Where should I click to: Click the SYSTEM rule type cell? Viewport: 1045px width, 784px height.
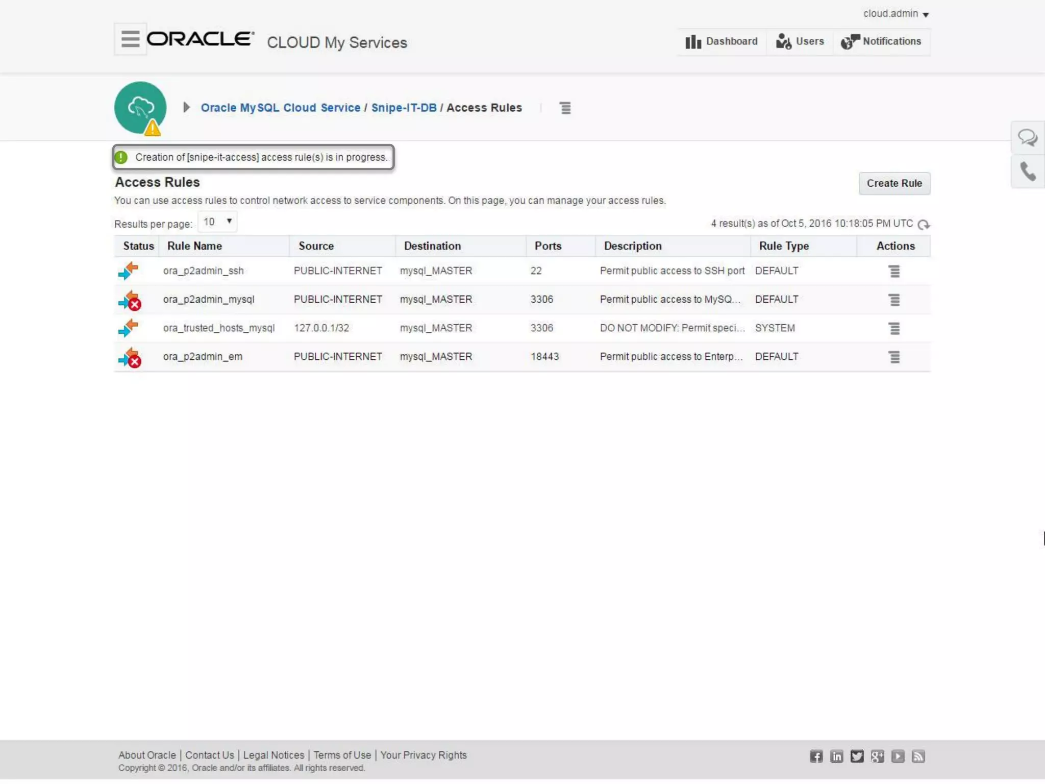coord(775,328)
